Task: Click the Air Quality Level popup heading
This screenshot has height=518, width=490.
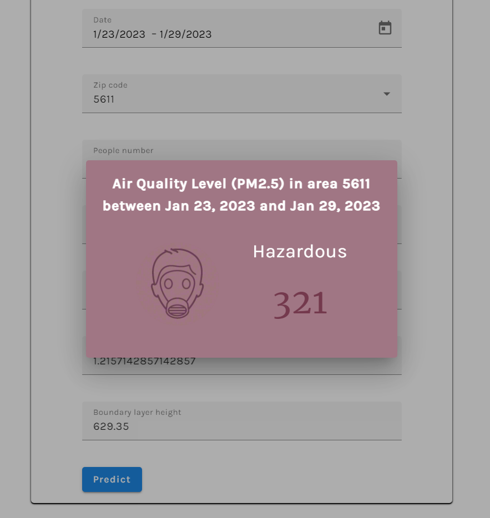Action: pyautogui.click(x=241, y=195)
